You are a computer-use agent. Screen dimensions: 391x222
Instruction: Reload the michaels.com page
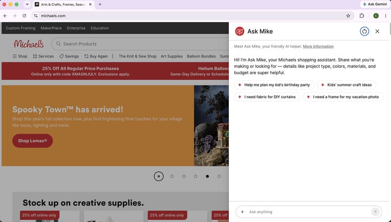(24, 16)
